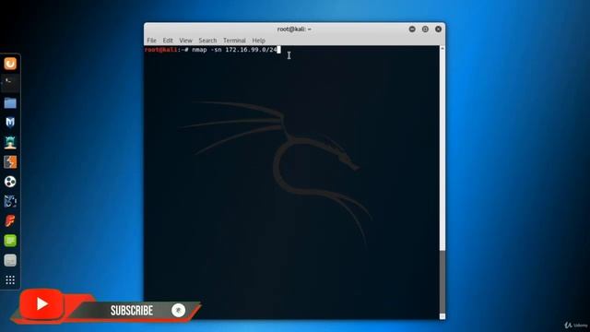This screenshot has width=590, height=332.
Task: Maximize the root@kali terminal window
Action: [x=425, y=29]
